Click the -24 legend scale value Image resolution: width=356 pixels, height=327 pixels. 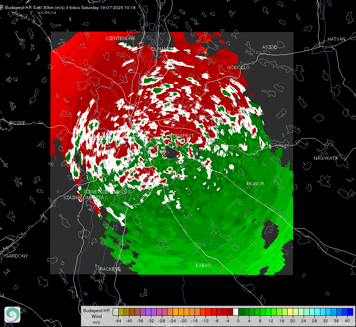pos(173,321)
